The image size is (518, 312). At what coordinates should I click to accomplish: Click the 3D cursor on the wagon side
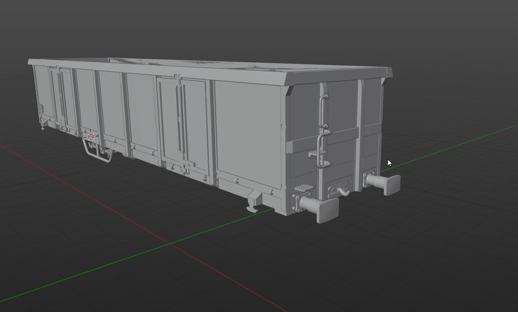point(91,136)
